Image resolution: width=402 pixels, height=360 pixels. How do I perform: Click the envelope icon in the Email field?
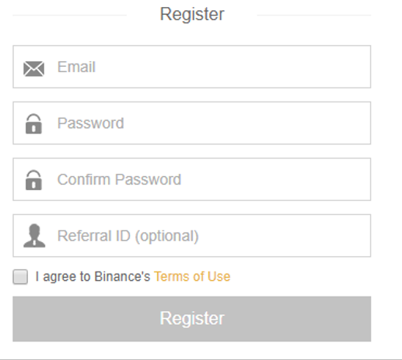tap(33, 69)
